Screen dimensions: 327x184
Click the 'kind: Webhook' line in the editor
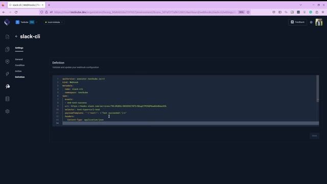[71, 82]
